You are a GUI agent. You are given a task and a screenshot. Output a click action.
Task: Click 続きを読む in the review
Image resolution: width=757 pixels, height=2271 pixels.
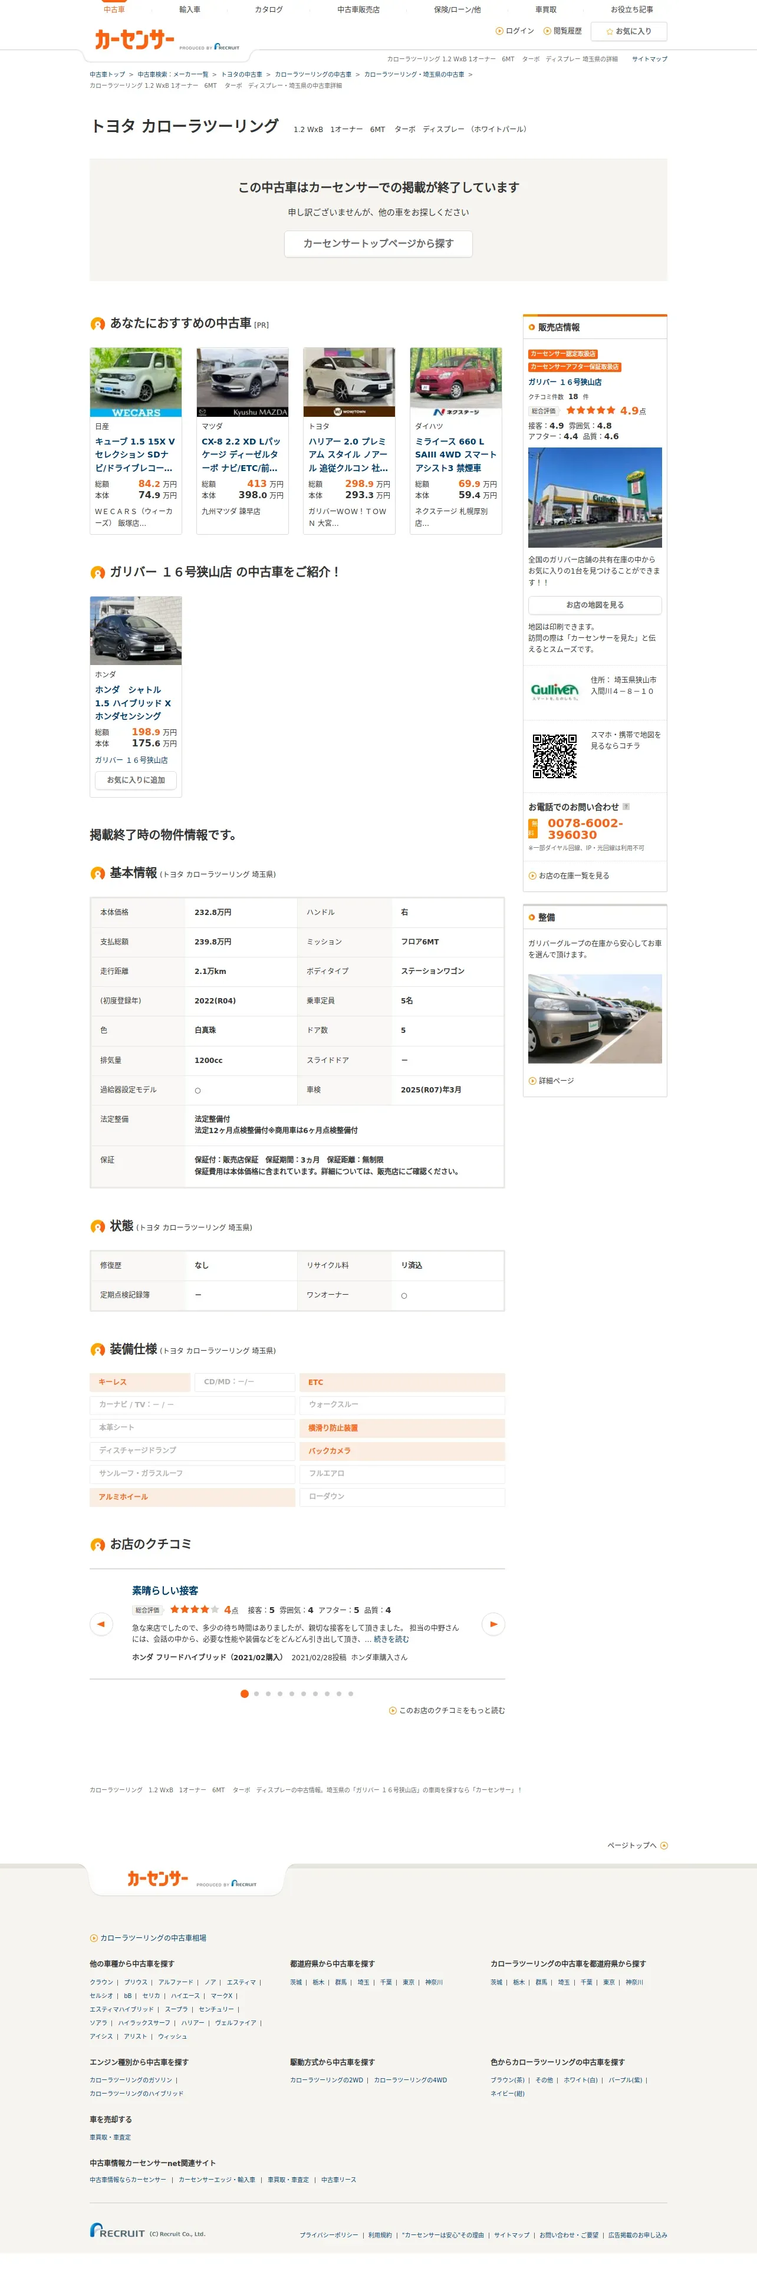(391, 1639)
